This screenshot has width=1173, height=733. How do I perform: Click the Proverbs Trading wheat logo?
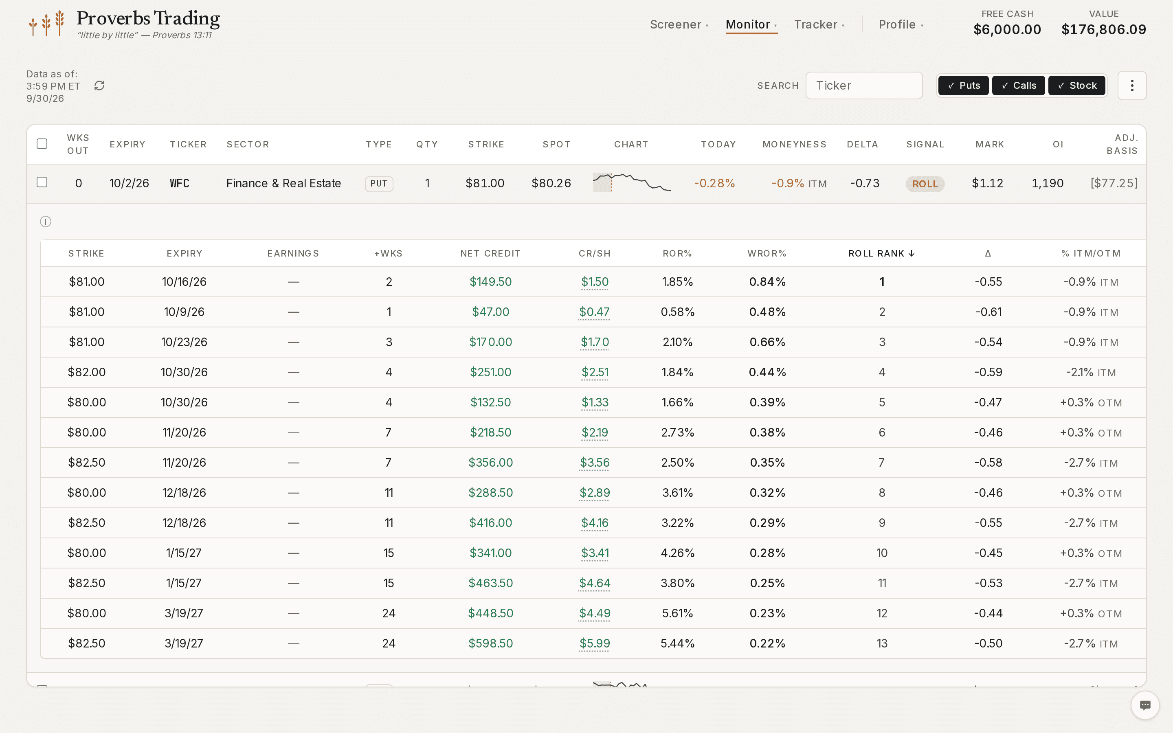click(46, 23)
